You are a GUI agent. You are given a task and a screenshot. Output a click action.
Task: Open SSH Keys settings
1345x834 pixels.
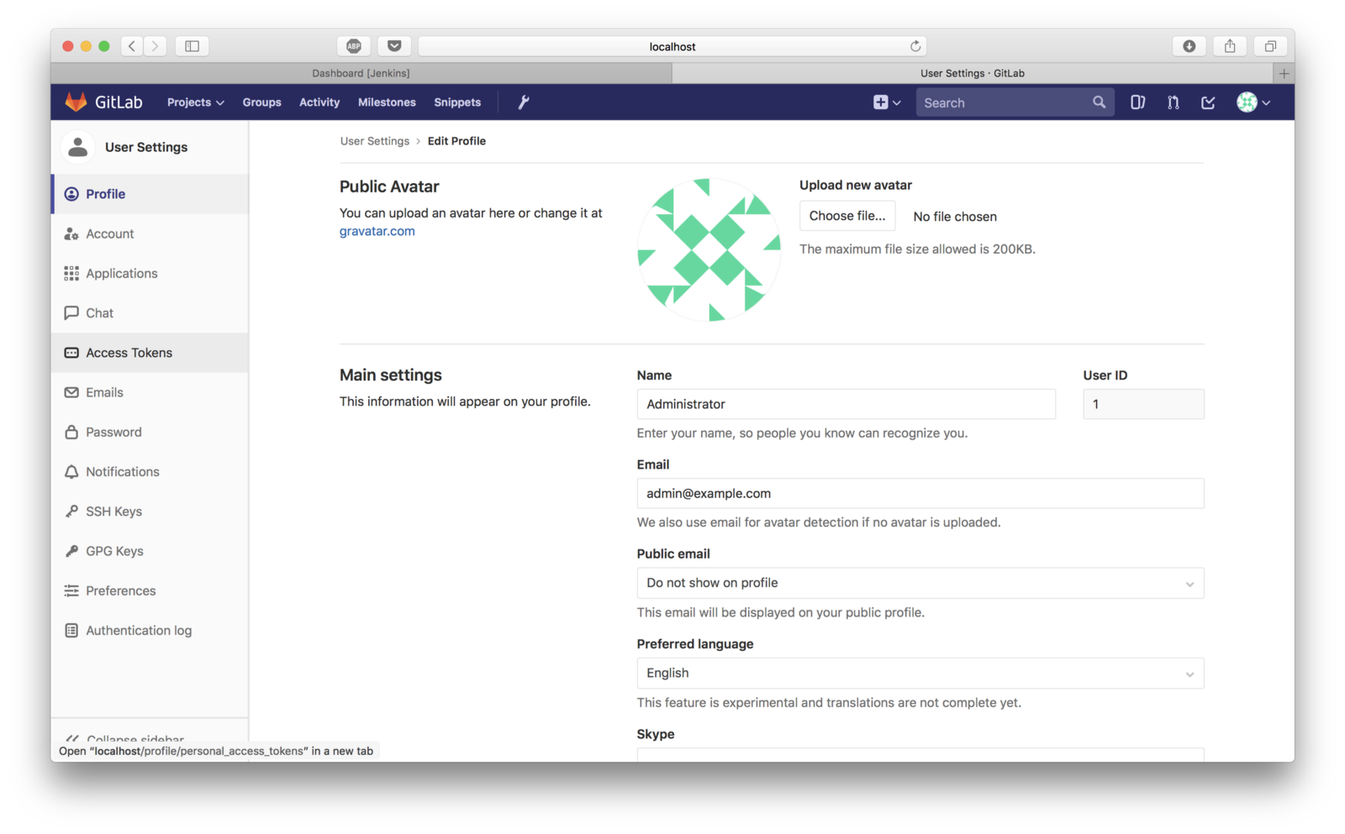113,511
